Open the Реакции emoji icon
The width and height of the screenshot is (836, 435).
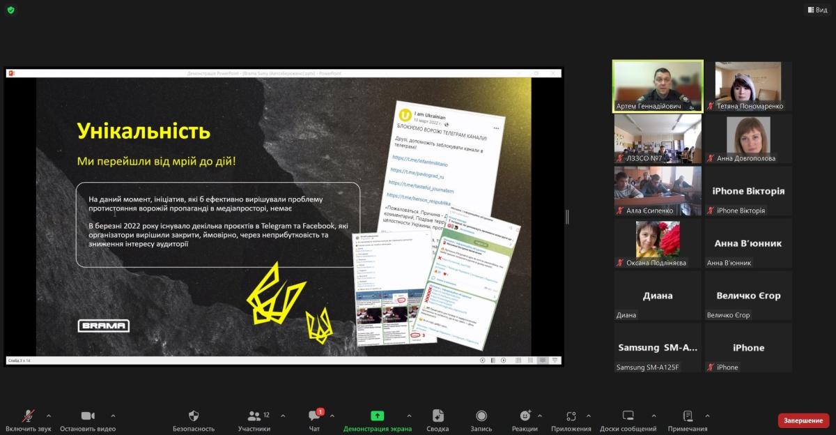[x=525, y=417]
